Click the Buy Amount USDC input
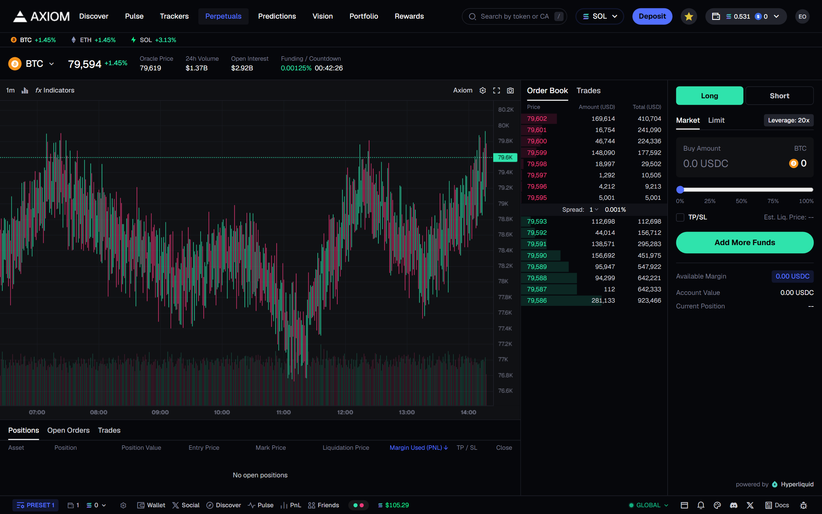Viewport: 822px width, 514px height. click(x=706, y=164)
